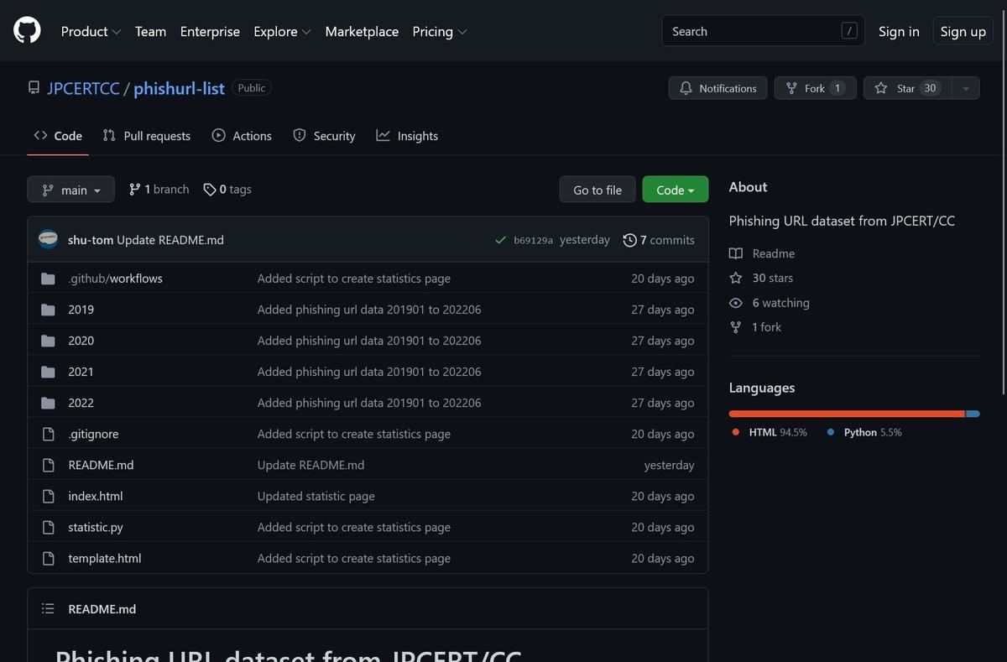1007x662 pixels.
Task: Click the green commit status checkmark
Action: pyautogui.click(x=501, y=240)
